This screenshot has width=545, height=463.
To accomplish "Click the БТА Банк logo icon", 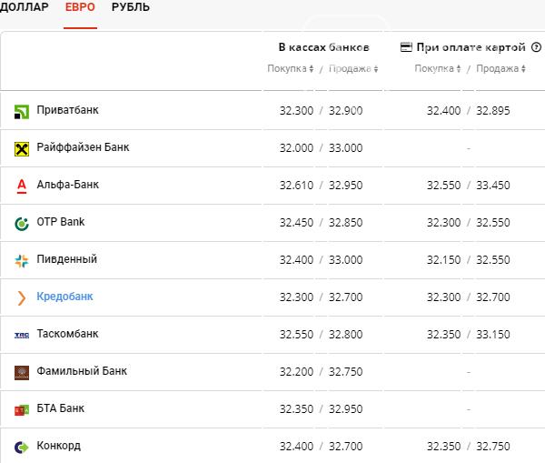I will point(22,410).
